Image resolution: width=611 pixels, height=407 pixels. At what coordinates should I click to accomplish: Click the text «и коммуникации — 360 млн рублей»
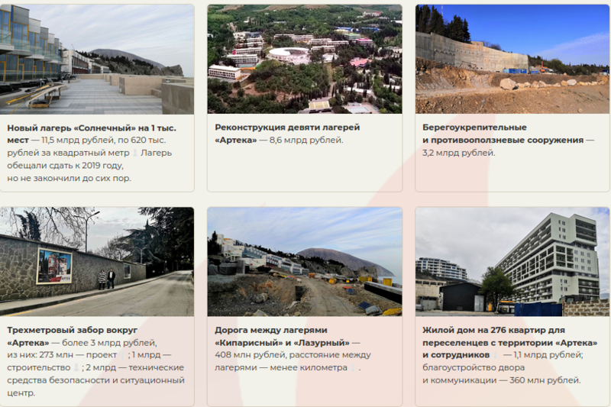point(501,380)
